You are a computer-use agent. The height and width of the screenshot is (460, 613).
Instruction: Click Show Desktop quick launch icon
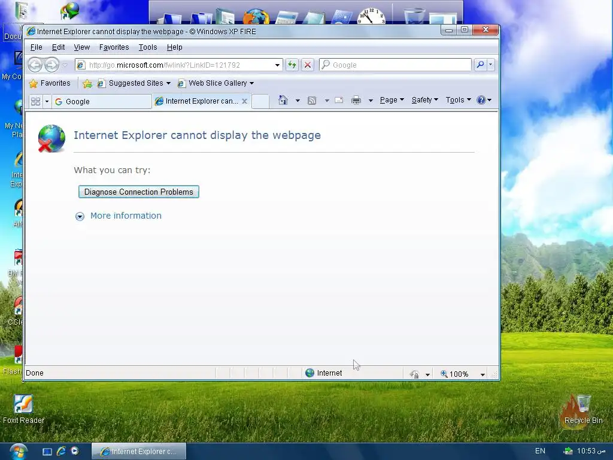click(x=47, y=452)
